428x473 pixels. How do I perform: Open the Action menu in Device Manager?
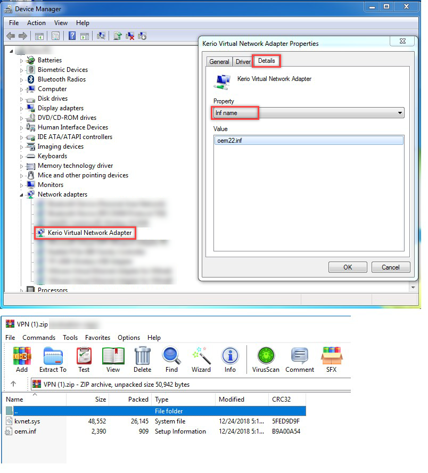(37, 23)
